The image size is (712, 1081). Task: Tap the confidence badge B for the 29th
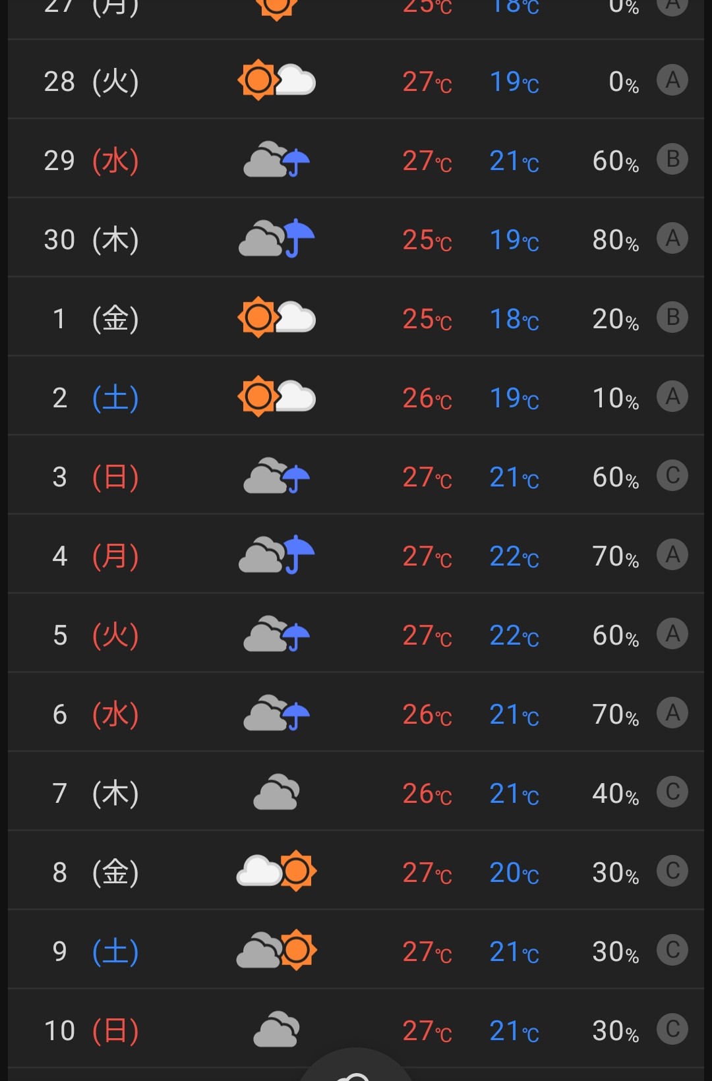tap(672, 160)
